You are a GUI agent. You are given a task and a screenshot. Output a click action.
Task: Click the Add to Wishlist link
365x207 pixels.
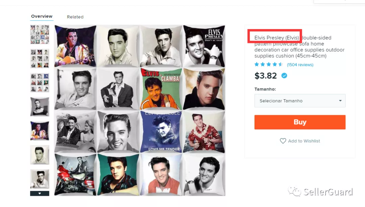click(x=304, y=141)
